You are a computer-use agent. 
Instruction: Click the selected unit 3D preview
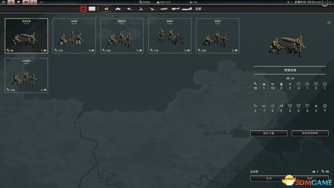pos(288,46)
